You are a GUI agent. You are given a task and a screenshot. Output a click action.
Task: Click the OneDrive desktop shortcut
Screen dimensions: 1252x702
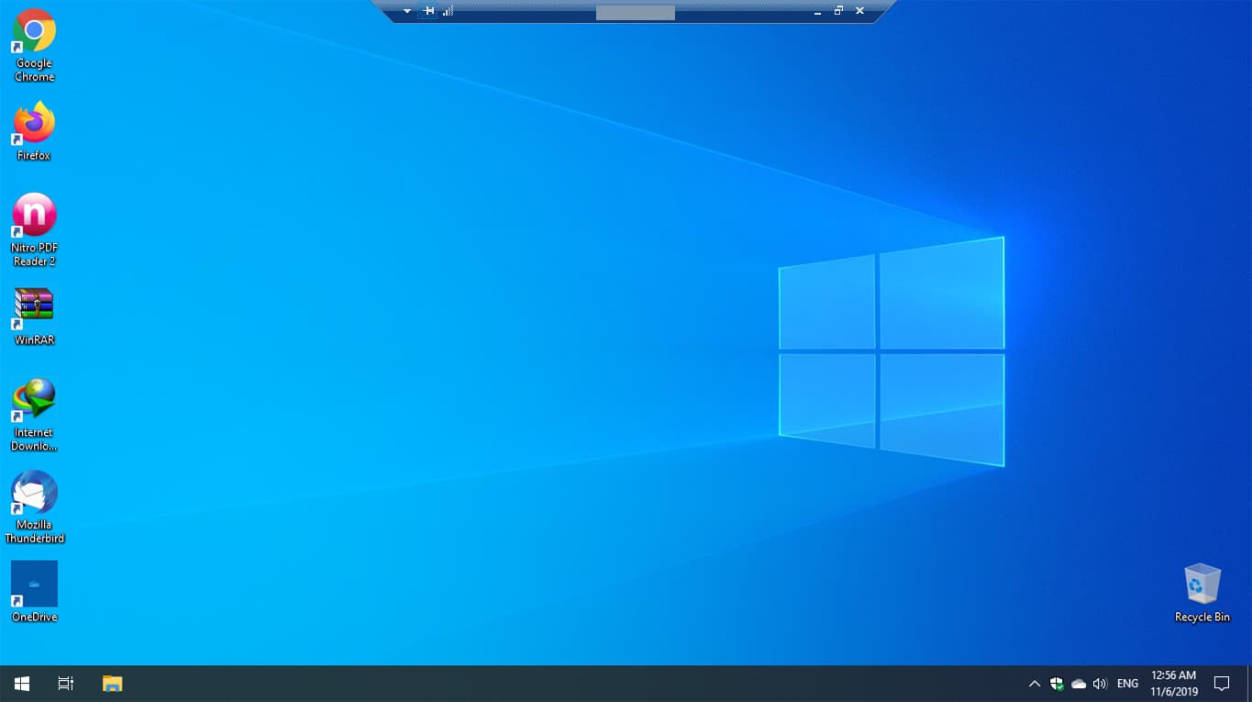point(34,592)
